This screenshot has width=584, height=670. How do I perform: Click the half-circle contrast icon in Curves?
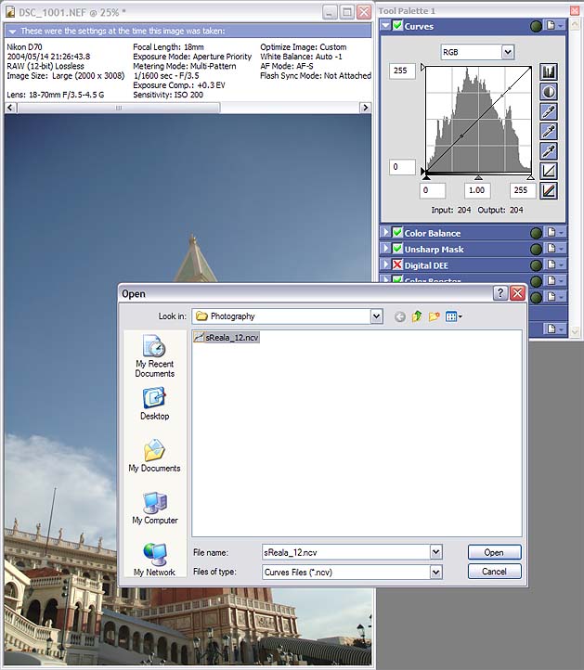point(549,92)
